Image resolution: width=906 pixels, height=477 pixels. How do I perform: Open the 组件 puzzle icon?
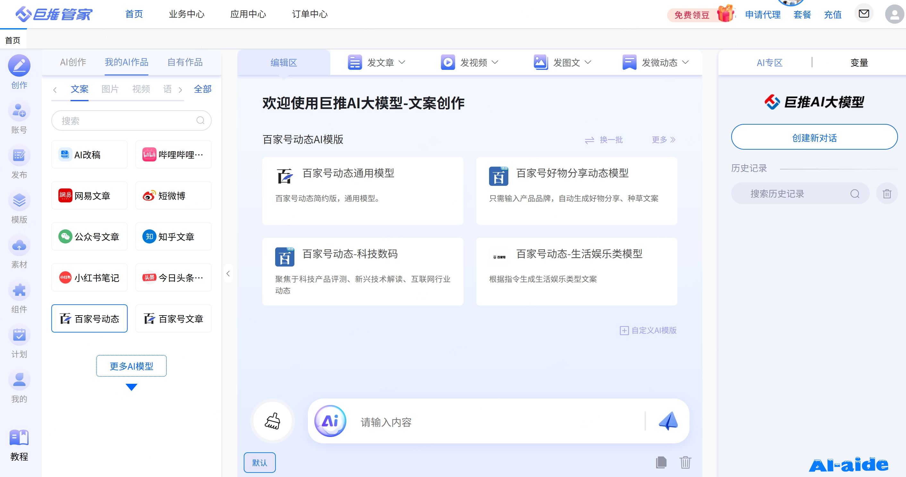tap(19, 290)
